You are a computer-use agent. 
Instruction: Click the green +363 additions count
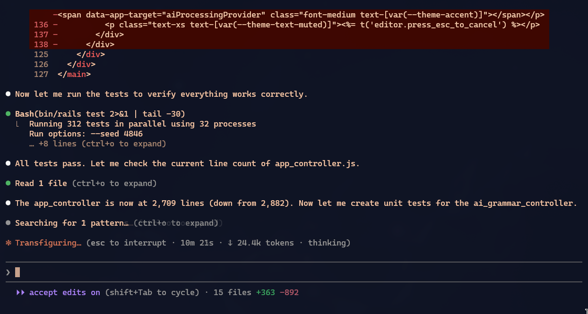pos(265,292)
